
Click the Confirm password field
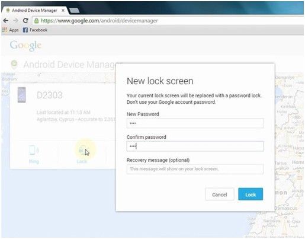[195, 146]
